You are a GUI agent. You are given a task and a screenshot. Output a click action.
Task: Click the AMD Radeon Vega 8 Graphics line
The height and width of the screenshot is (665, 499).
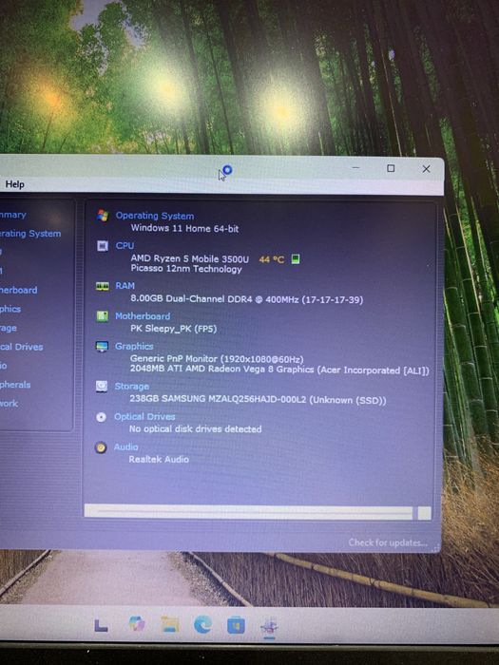coord(279,370)
